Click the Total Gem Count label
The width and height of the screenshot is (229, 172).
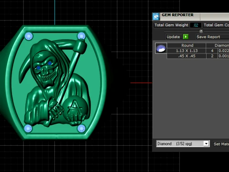point(216,25)
